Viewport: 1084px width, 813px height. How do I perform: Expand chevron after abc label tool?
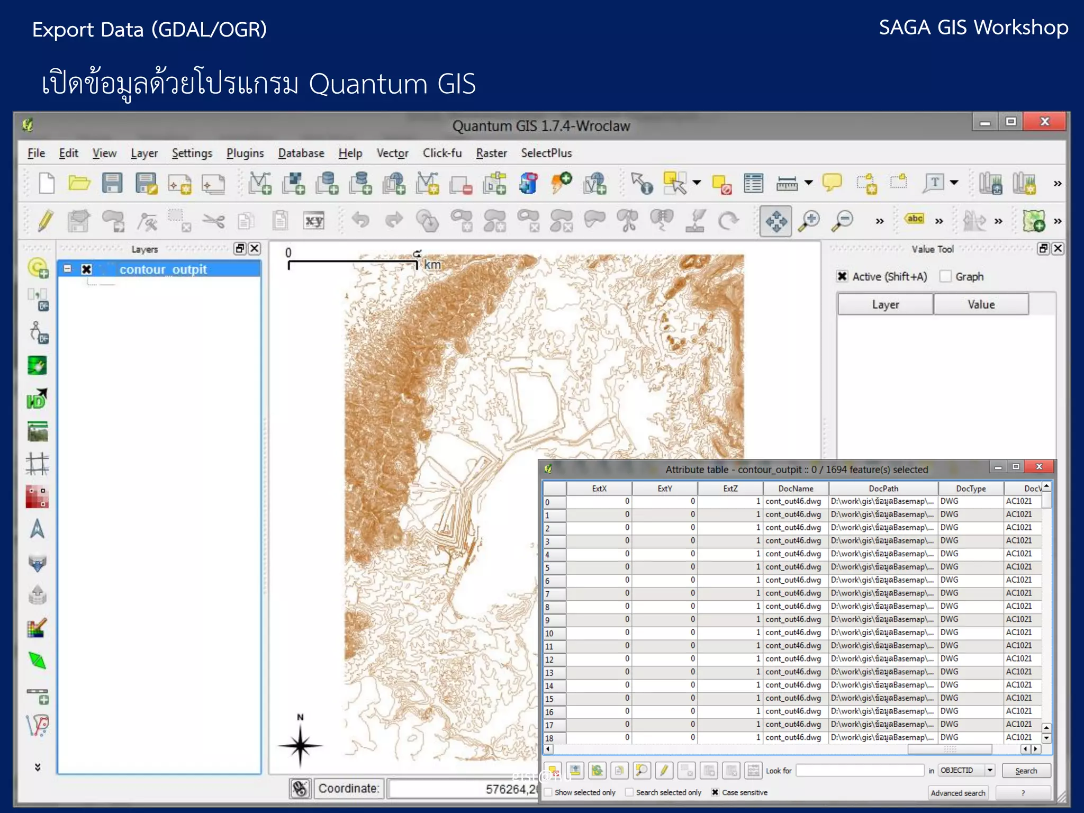click(939, 221)
